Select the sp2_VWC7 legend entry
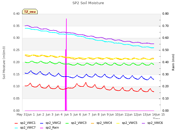 coord(25,128)
